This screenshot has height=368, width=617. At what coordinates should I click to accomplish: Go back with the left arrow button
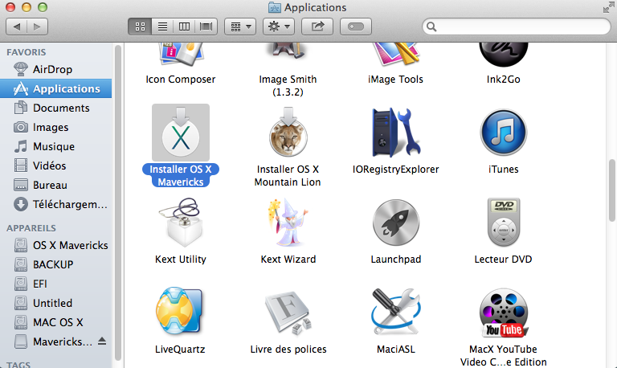point(17,27)
